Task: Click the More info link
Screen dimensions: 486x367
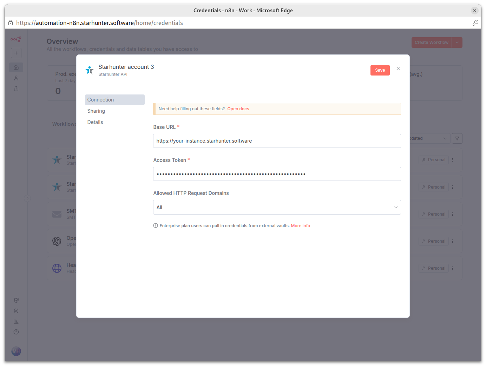Action: click(x=301, y=226)
